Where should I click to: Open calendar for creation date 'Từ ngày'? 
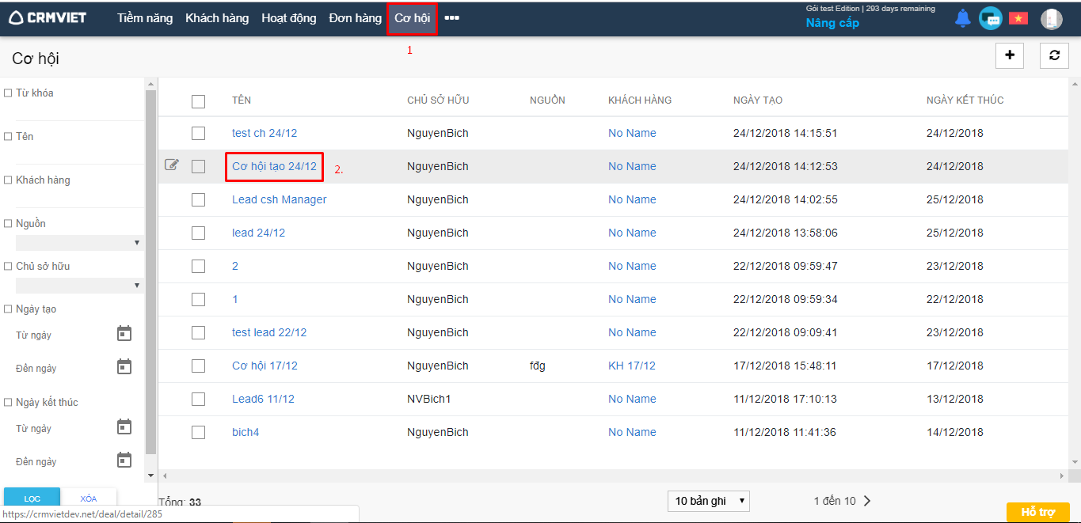point(124,334)
